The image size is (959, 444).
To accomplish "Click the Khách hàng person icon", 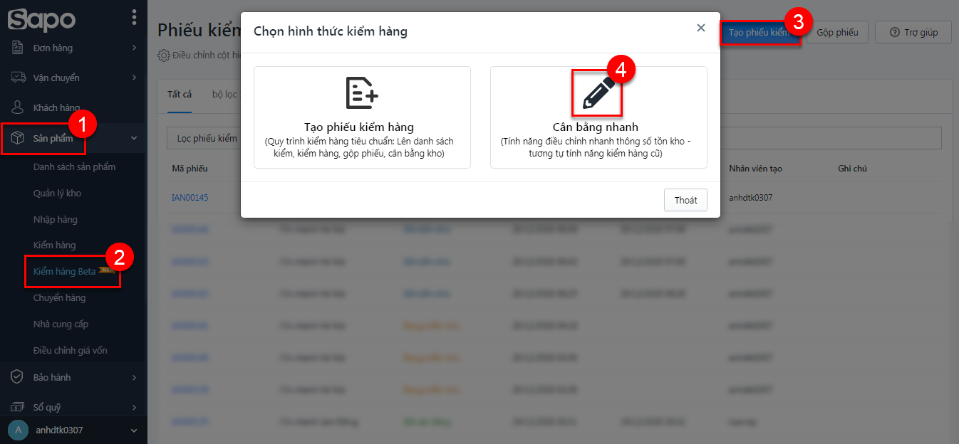I will point(18,107).
